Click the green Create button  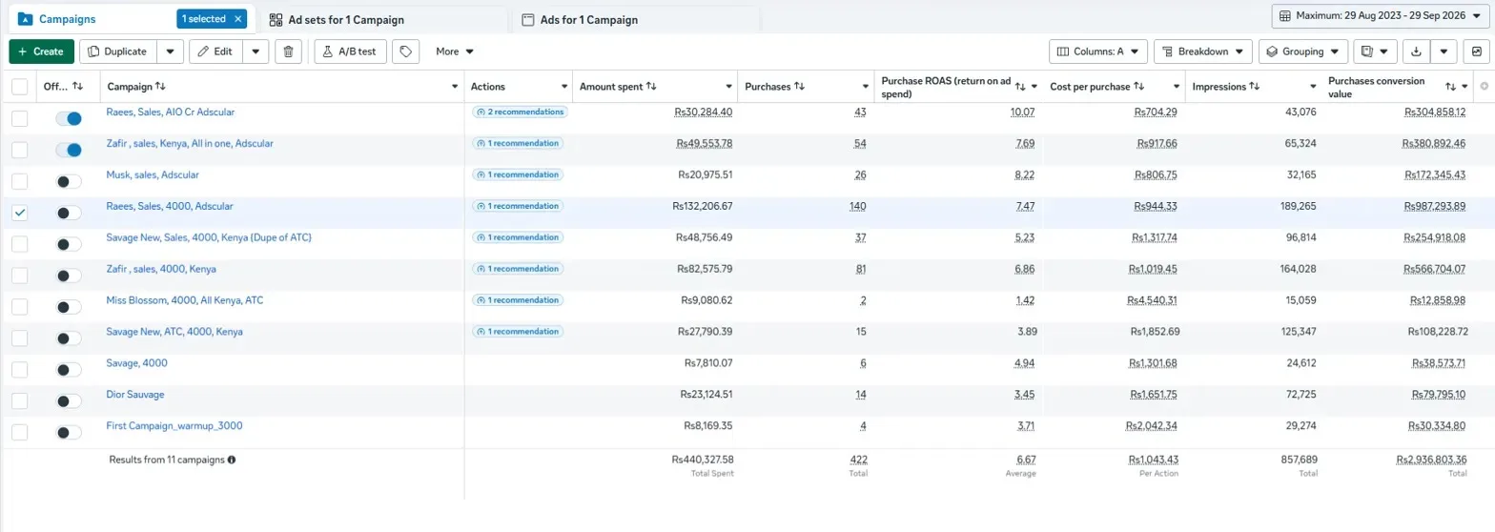point(41,51)
